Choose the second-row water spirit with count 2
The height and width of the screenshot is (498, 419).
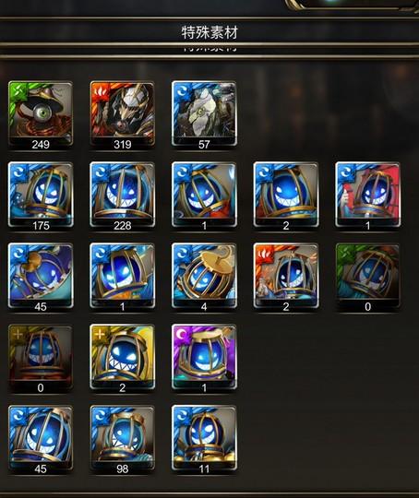point(286,196)
